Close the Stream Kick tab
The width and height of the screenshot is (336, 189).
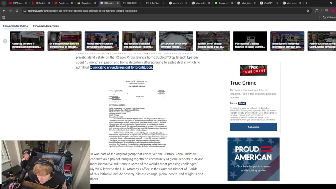232,3
